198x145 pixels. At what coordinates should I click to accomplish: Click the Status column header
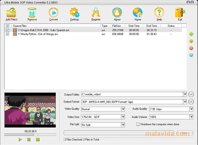click(x=171, y=26)
